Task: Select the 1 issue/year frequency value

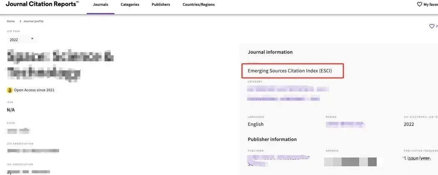Action: [x=417, y=158]
